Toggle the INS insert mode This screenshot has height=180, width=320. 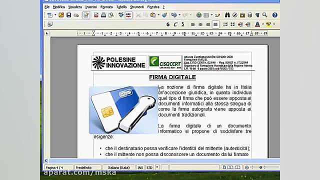pos(140,167)
